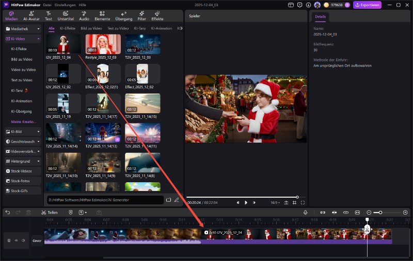Open Stock-Videos in sidebar
The image size is (413, 261).
(23, 171)
